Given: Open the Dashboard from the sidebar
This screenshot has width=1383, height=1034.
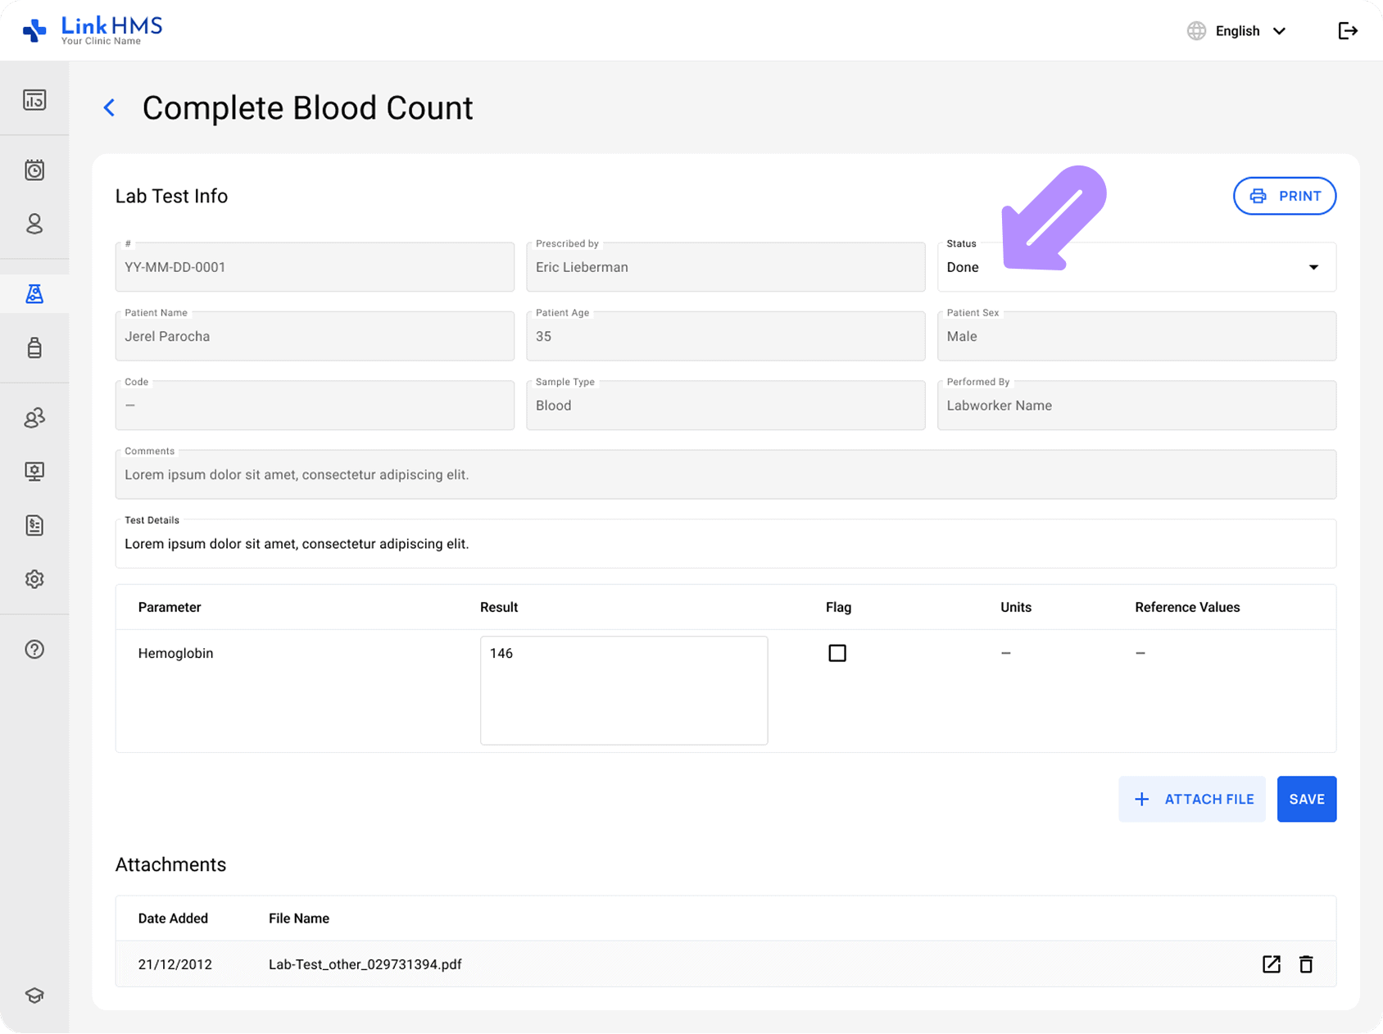Looking at the screenshot, I should click(x=34, y=98).
